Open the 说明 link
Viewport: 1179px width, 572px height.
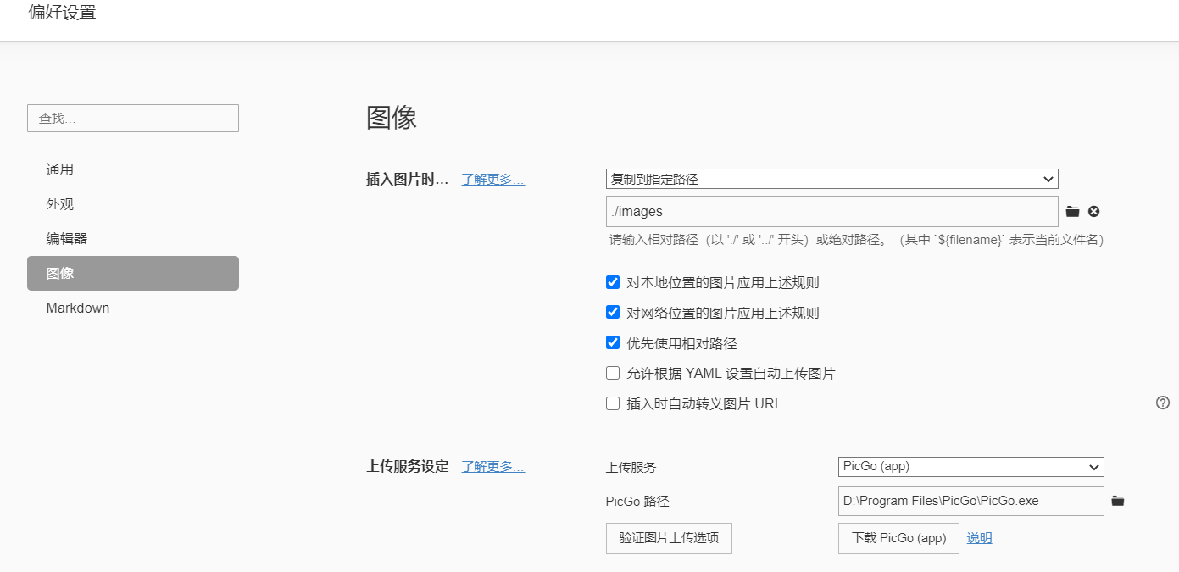979,538
